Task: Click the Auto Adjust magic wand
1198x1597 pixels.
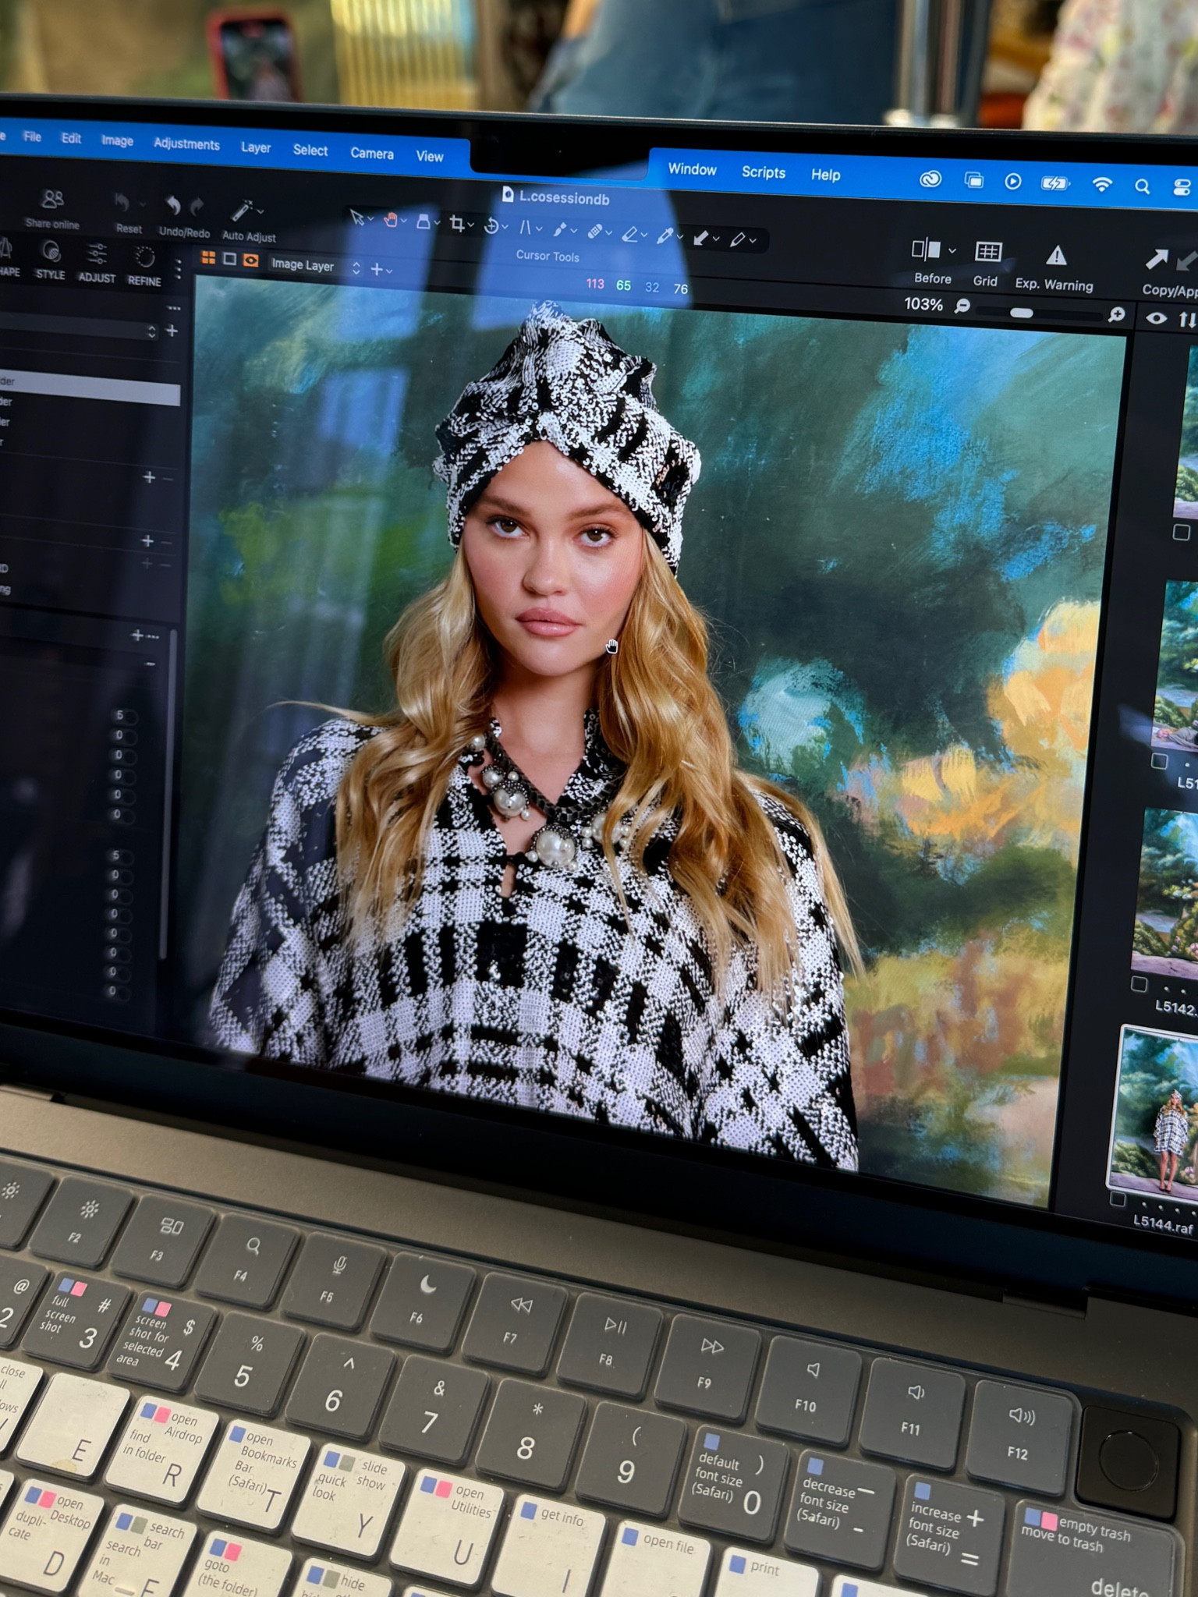Action: click(243, 211)
